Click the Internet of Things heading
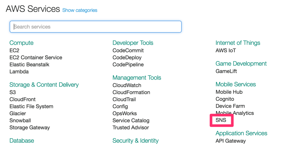The image size is (294, 153). pyautogui.click(x=238, y=43)
